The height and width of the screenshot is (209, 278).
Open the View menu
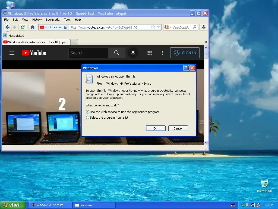pyautogui.click(x=25, y=20)
